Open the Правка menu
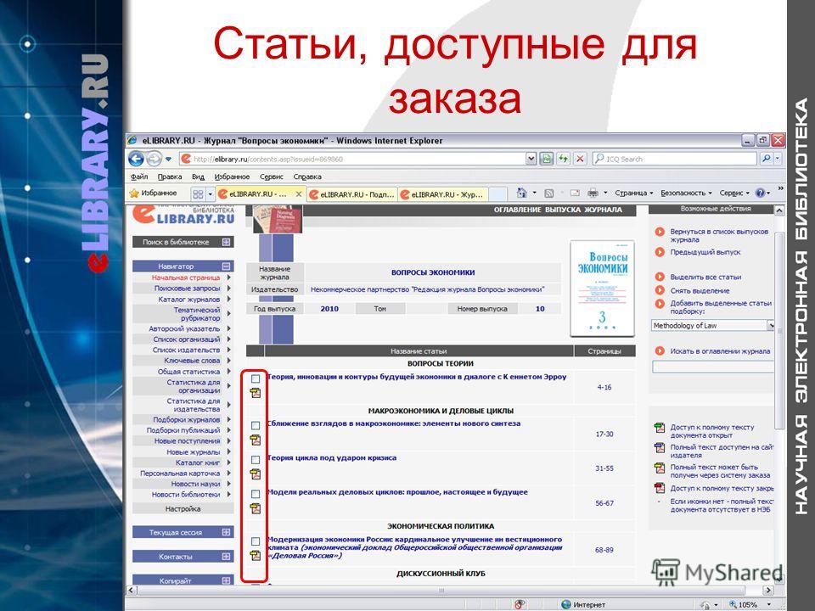 170,177
